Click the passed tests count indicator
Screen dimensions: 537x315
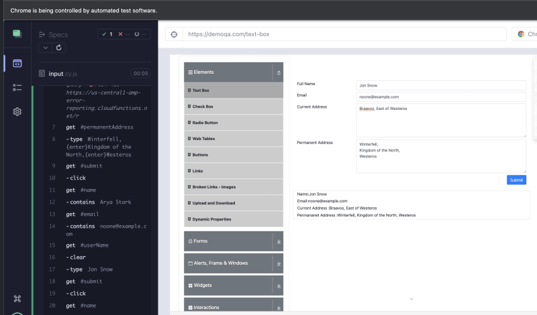tap(107, 34)
